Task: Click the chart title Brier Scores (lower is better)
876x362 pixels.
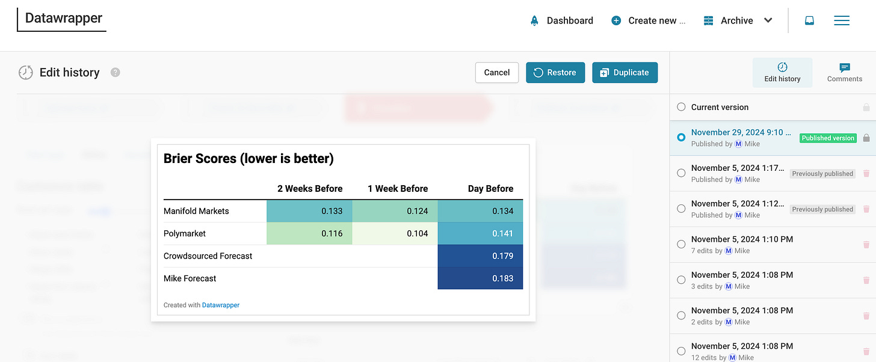Action: 248,159
